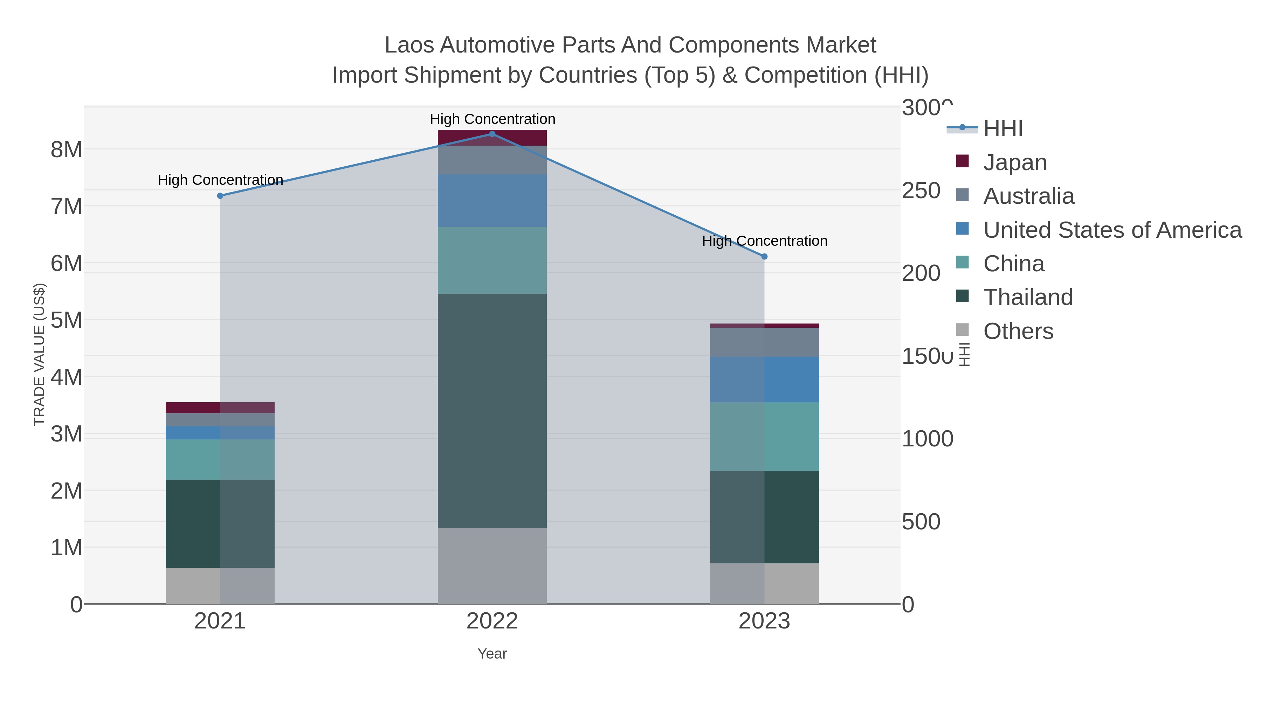Toggle the China legend label
The image size is (1261, 709).
coord(1014,263)
